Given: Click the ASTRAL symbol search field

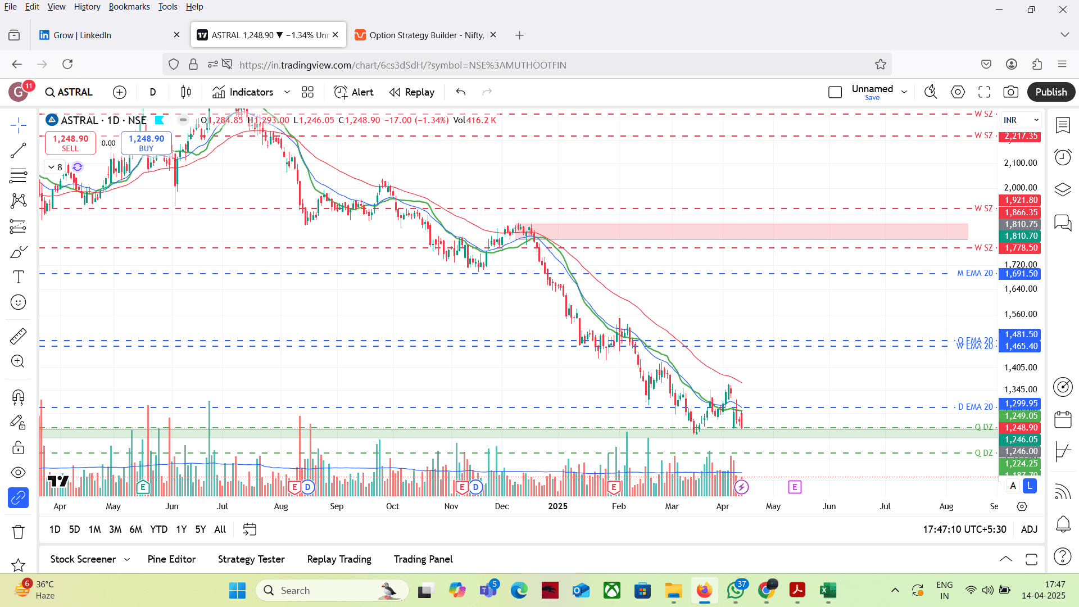Looking at the screenshot, I should 69,92.
